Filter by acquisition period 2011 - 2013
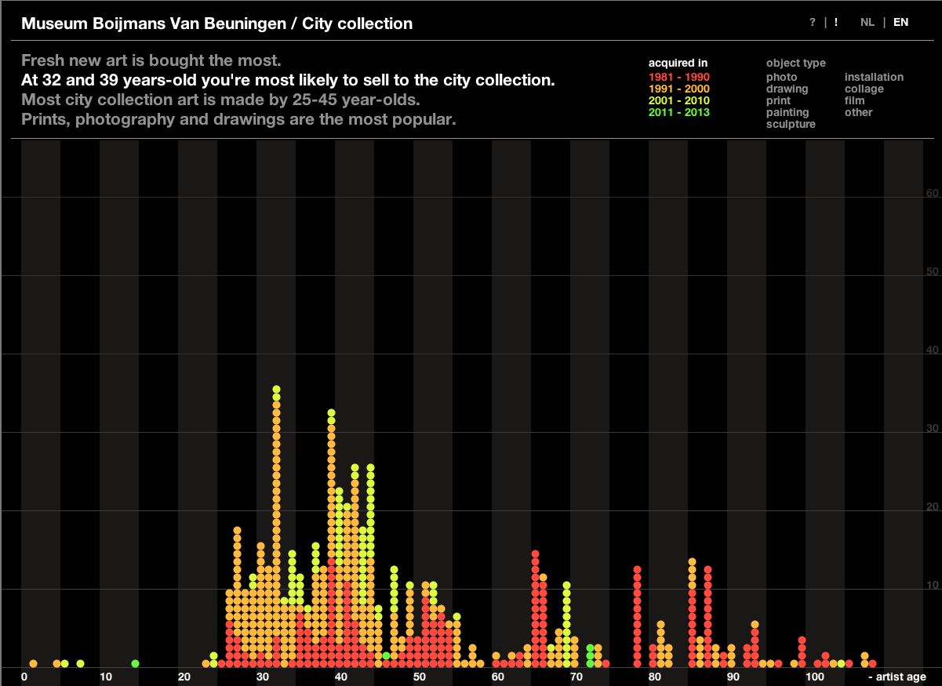Screen dimensions: 942x686 coord(679,112)
